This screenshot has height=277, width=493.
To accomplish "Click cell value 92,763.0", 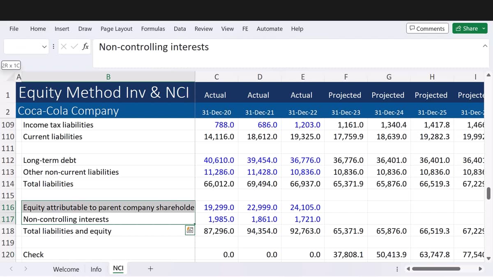I will click(305, 231).
